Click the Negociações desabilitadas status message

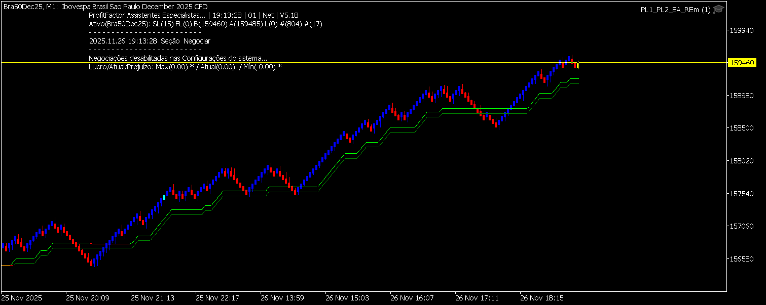coord(177,59)
